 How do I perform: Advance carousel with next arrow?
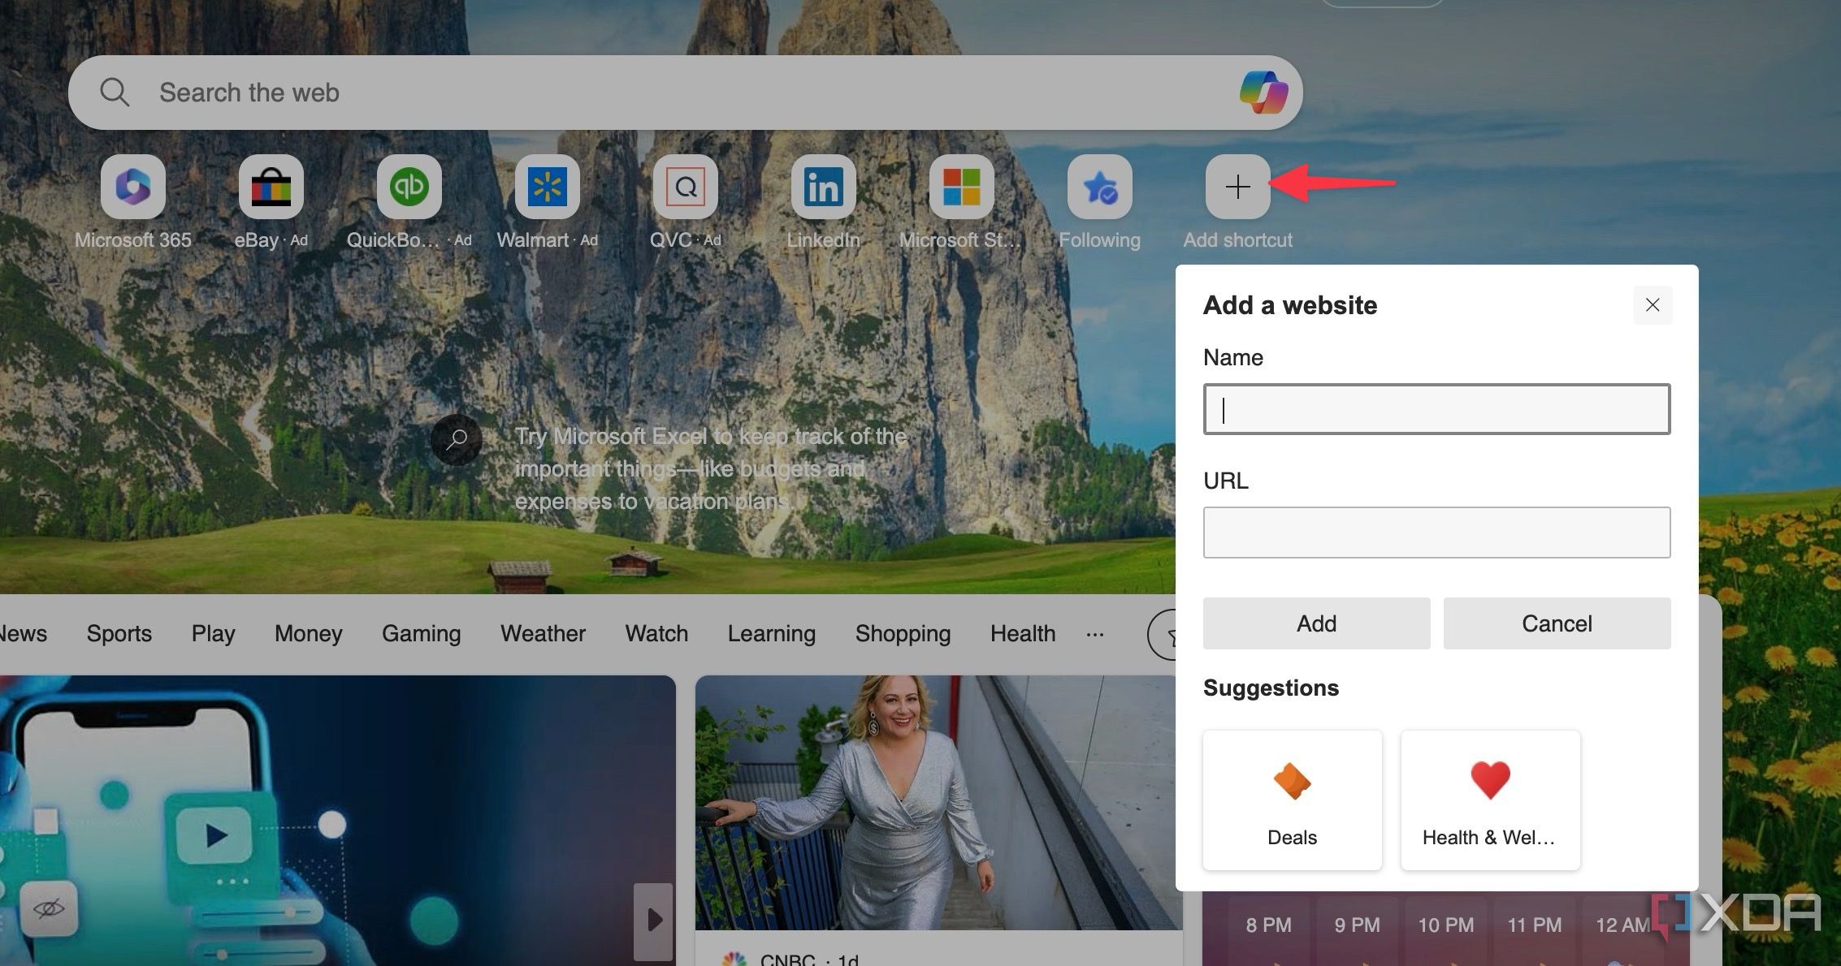(x=654, y=921)
